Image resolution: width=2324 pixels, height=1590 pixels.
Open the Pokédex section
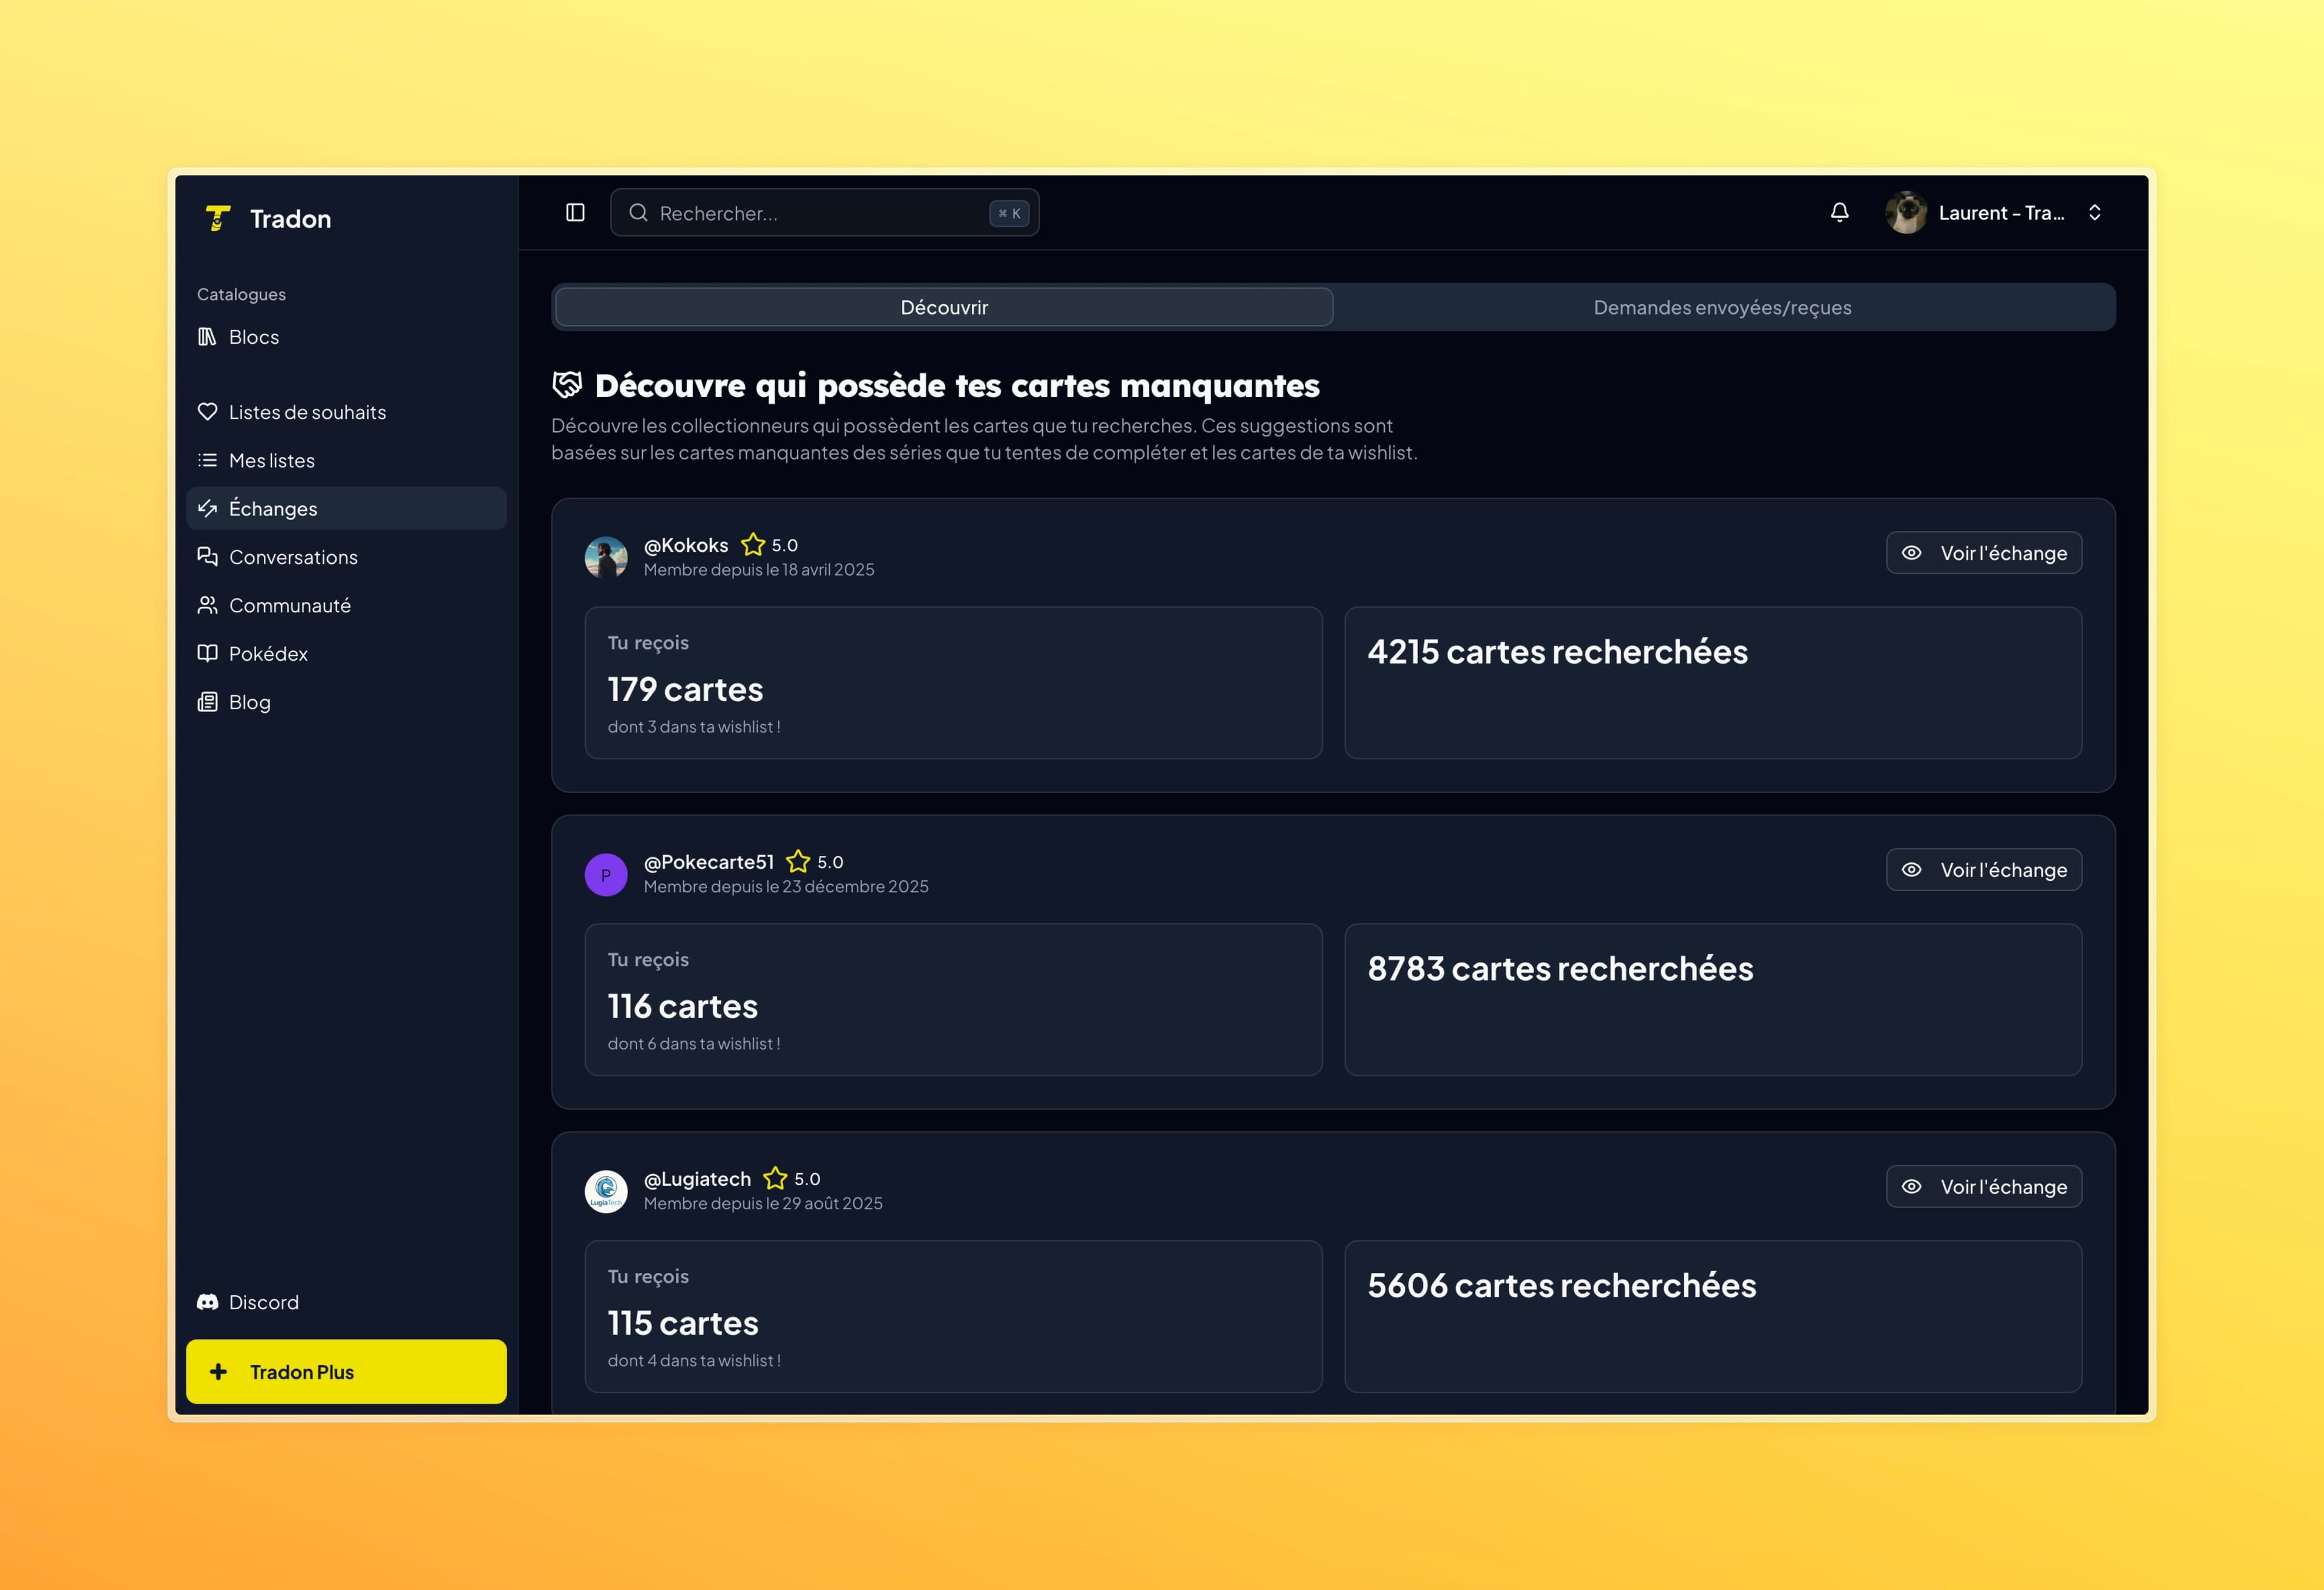(x=267, y=653)
